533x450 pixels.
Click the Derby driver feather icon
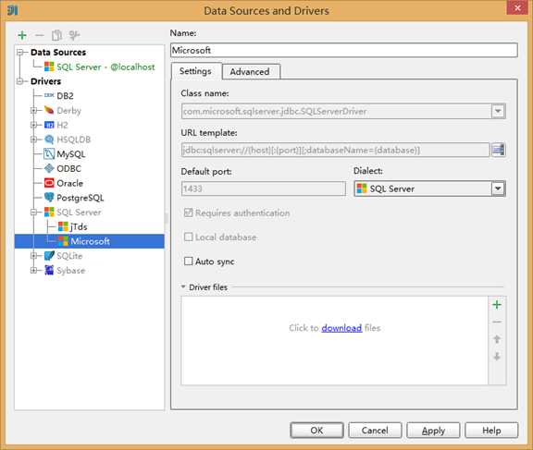pyautogui.click(x=49, y=110)
